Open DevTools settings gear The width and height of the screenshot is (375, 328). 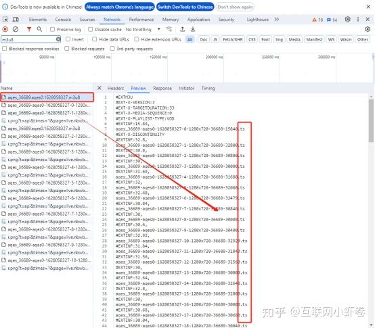click(x=348, y=20)
